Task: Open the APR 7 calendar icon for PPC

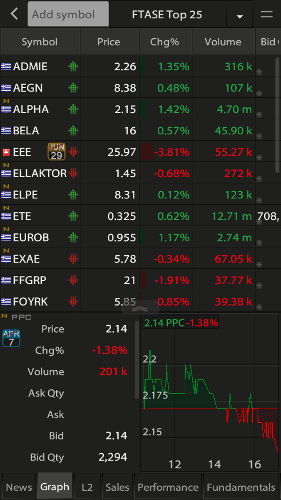Action: 11,338
